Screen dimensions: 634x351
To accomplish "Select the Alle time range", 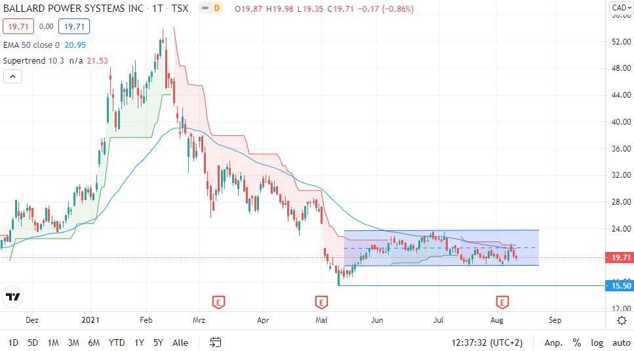I will (180, 342).
